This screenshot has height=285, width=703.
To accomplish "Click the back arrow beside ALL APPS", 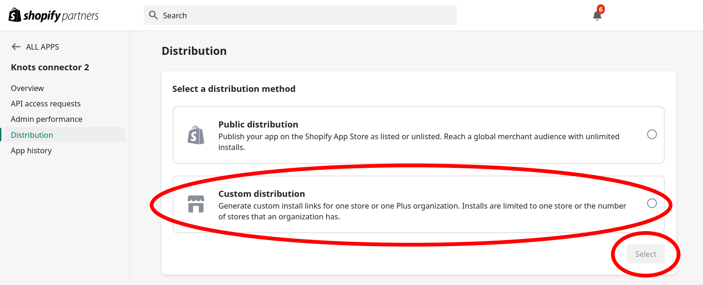I will point(16,47).
